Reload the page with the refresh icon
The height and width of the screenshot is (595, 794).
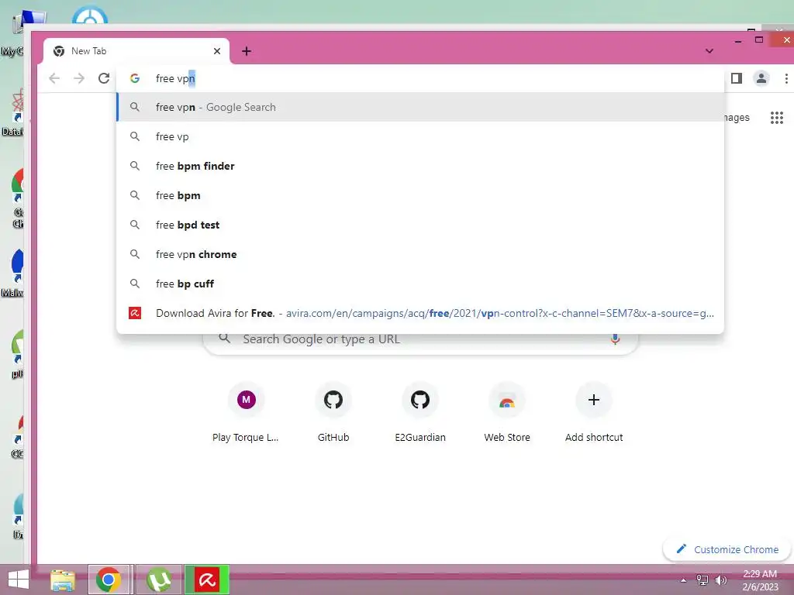[x=104, y=78]
